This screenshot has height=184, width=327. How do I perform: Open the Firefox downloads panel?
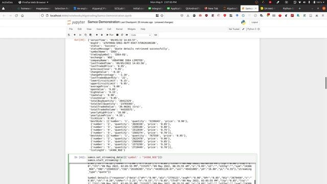(x=188, y=16)
